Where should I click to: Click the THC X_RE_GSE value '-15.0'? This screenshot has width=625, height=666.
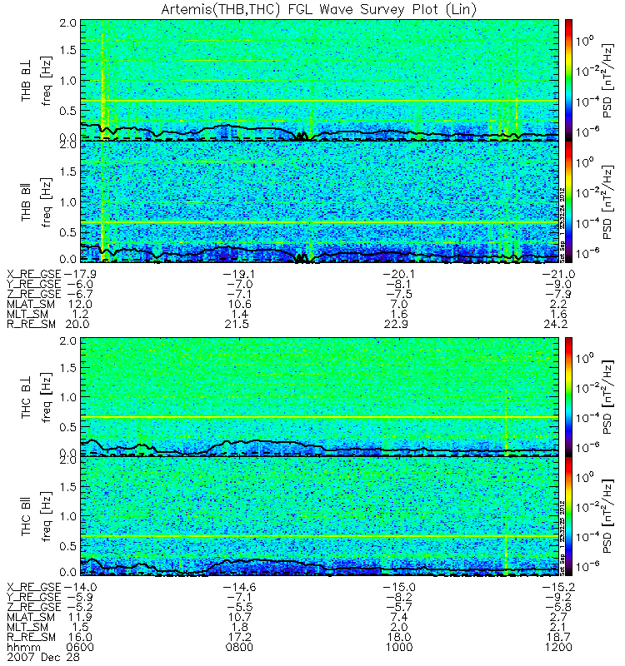399,587
